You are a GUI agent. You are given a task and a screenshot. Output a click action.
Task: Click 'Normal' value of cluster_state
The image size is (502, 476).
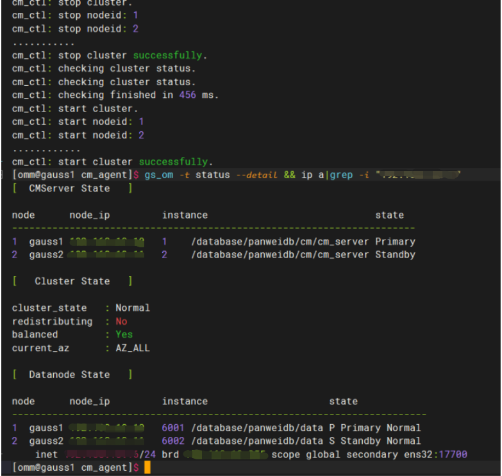pos(133,308)
